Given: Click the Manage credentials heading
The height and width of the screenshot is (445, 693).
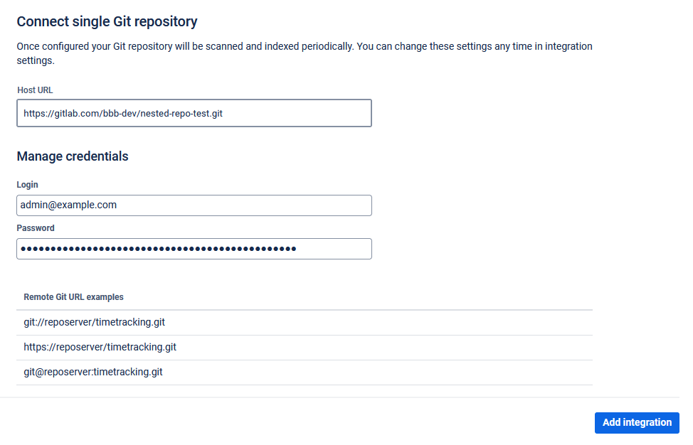Looking at the screenshot, I should pos(73,156).
